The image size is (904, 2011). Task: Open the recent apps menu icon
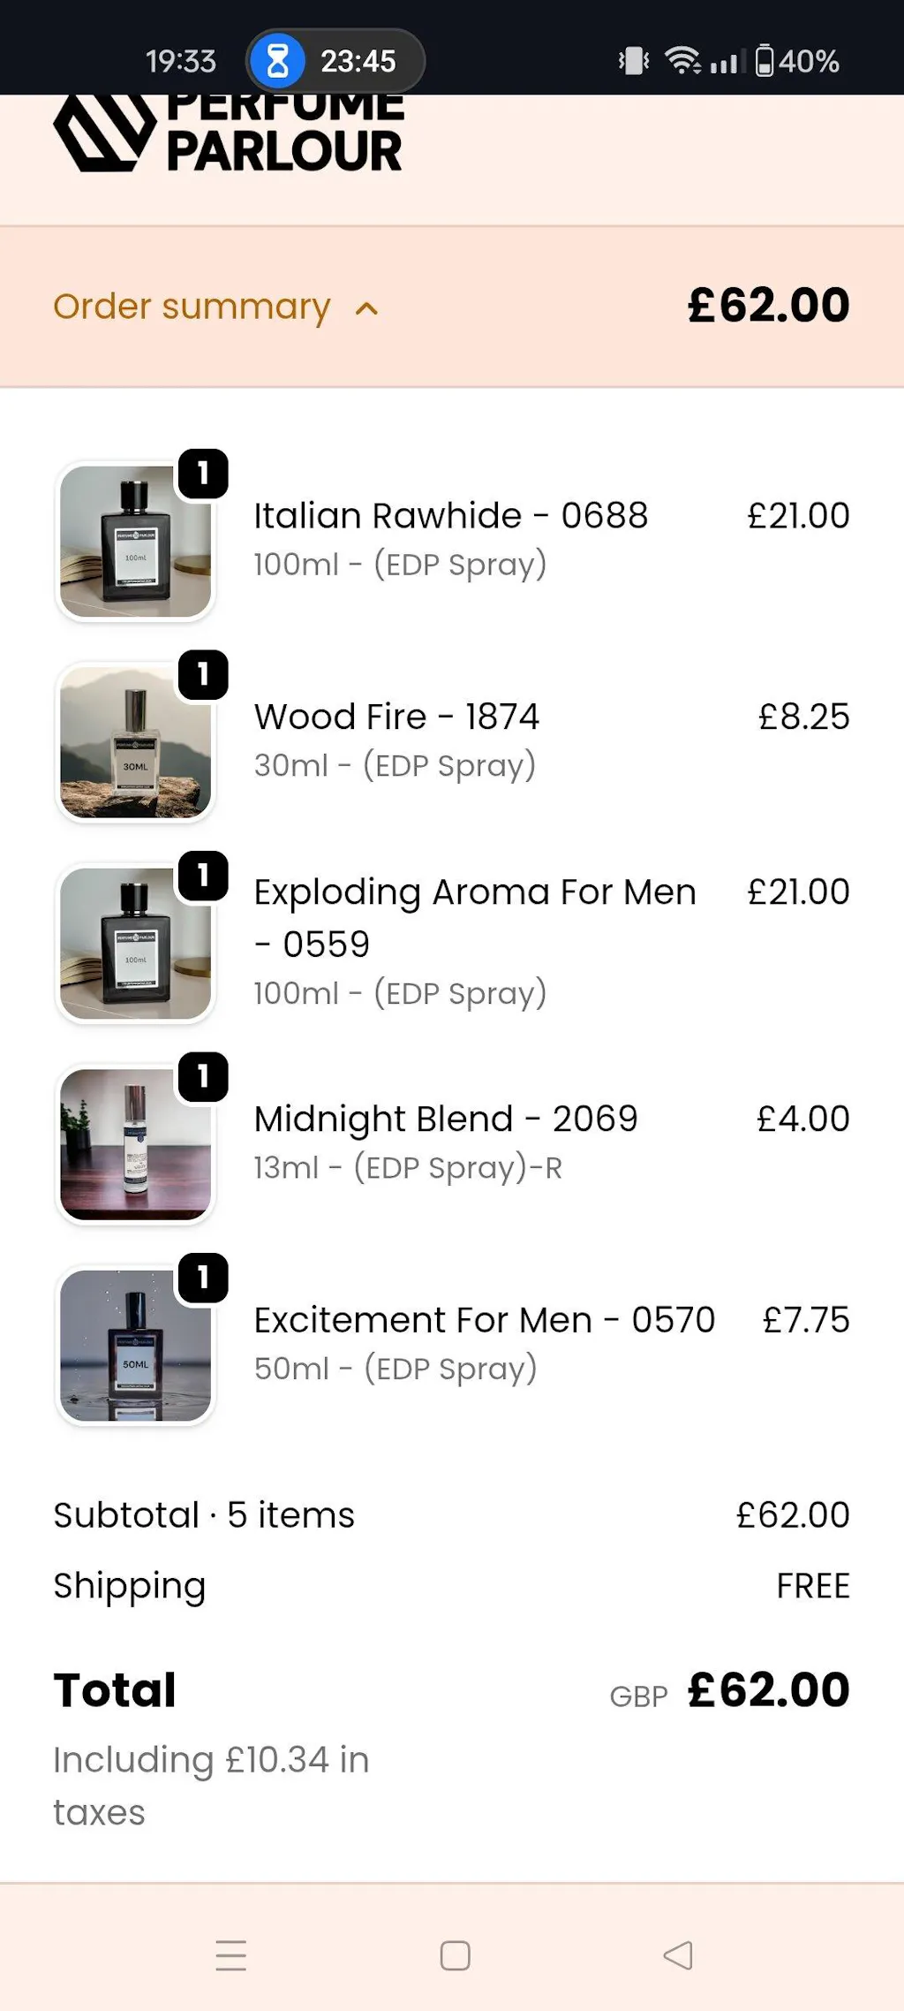(x=231, y=1955)
